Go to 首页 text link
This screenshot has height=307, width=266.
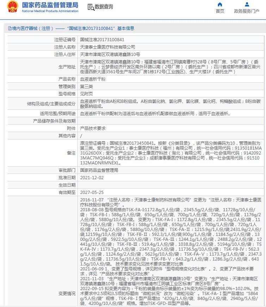pos(220,11)
